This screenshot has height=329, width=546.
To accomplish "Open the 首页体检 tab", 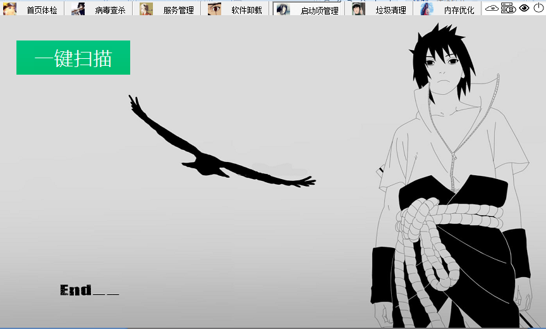I will tap(32, 9).
